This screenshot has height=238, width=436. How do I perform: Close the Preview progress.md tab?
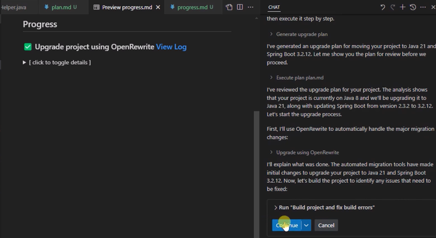[x=158, y=7]
